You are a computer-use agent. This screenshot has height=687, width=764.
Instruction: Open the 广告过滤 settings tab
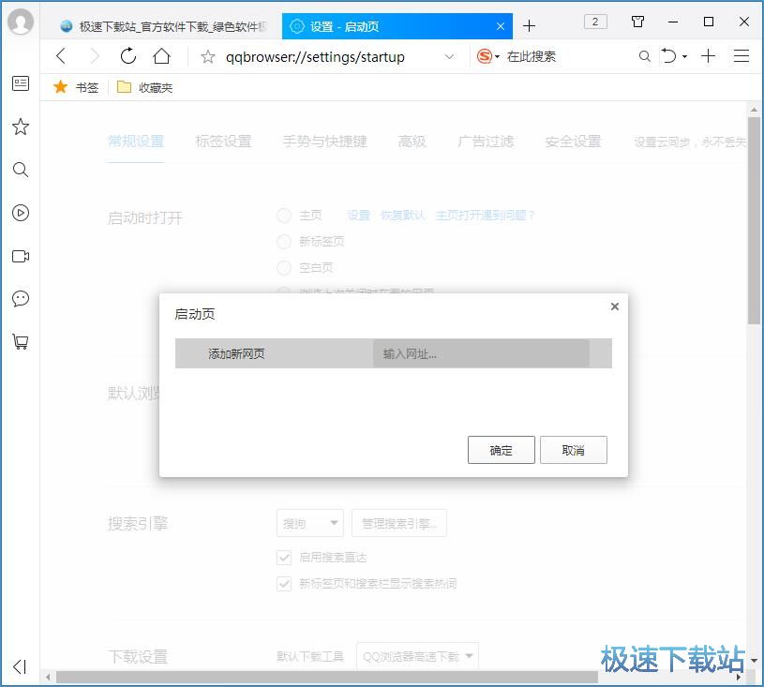486,142
